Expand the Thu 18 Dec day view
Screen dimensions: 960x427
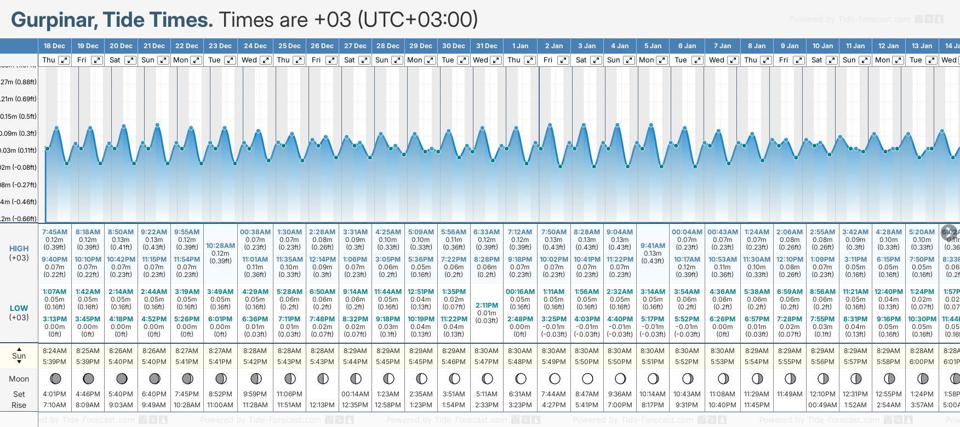click(64, 60)
